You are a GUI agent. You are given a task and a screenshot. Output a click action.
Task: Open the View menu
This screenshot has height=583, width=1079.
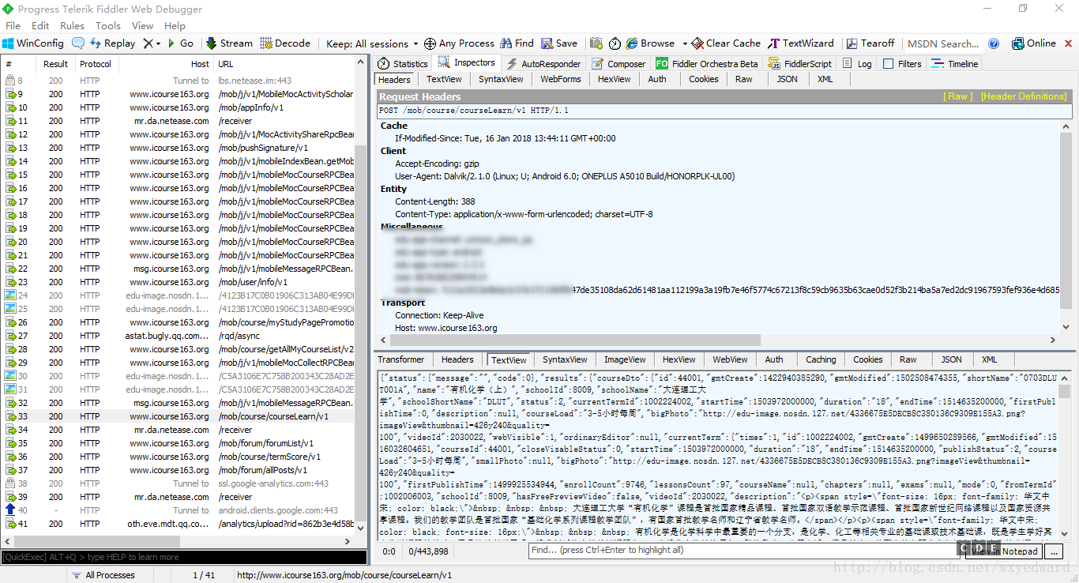pos(142,25)
